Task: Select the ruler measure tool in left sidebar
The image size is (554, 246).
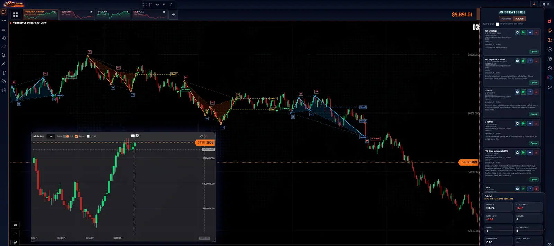Action: [4, 81]
